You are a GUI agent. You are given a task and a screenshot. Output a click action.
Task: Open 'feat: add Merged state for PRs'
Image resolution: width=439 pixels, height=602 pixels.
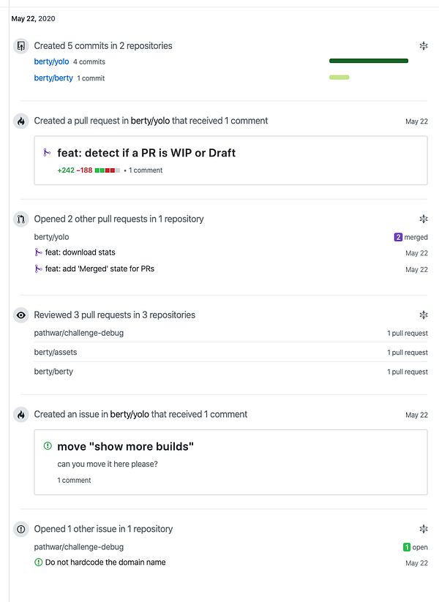(x=100, y=269)
